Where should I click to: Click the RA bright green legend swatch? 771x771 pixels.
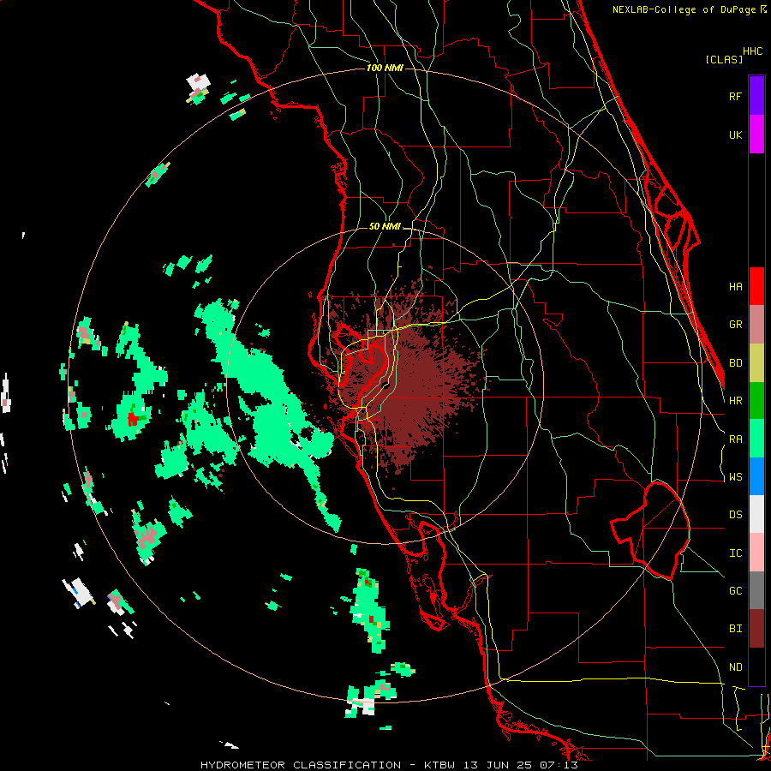[756, 439]
